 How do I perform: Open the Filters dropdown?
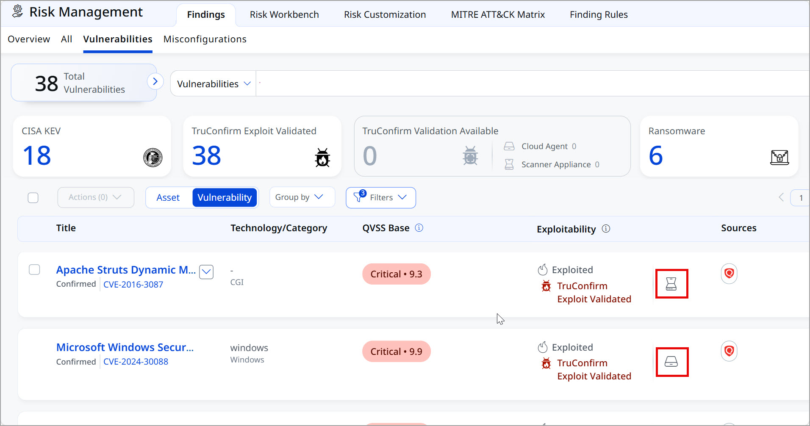point(381,198)
